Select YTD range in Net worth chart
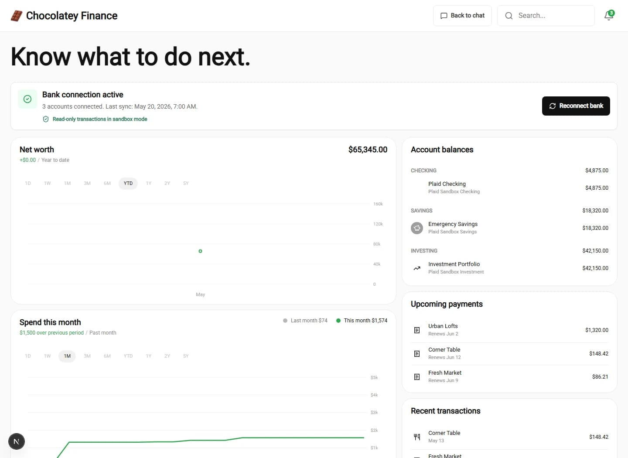 pyautogui.click(x=128, y=183)
